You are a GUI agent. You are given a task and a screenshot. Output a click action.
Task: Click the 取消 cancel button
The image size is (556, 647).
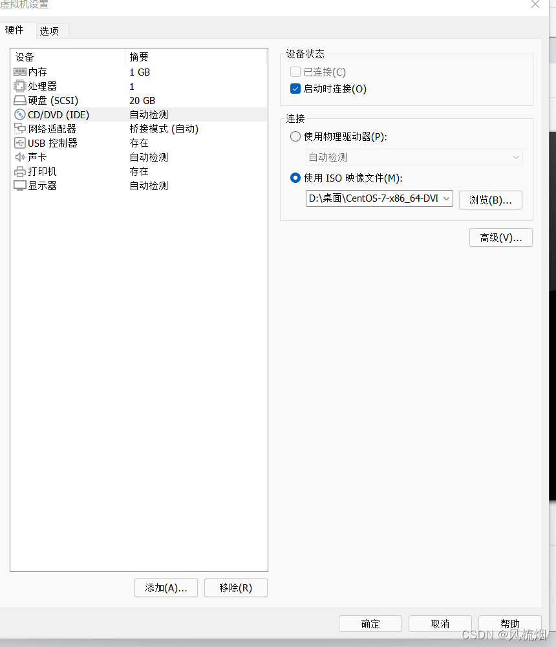pyautogui.click(x=440, y=624)
